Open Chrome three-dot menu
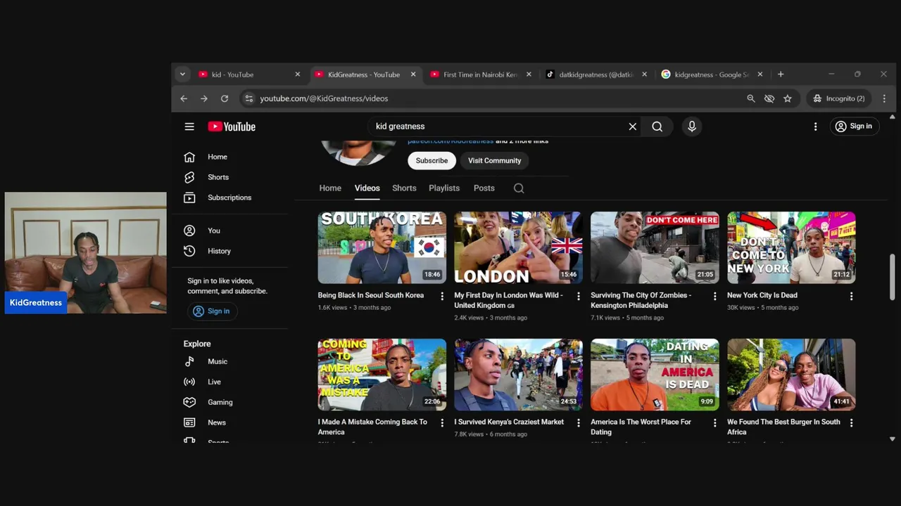This screenshot has height=506, width=901. pos(884,98)
